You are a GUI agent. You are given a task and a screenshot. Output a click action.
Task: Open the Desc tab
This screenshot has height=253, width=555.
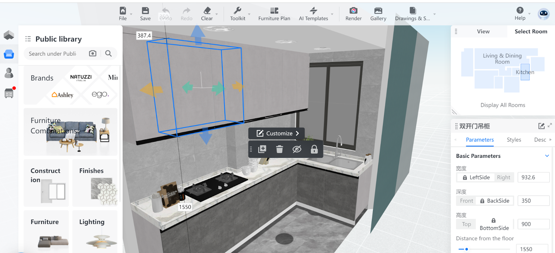click(x=540, y=140)
